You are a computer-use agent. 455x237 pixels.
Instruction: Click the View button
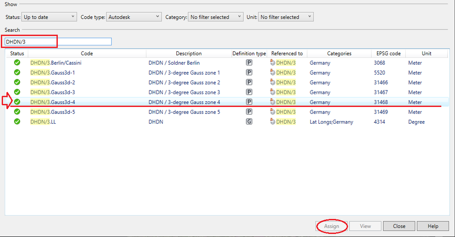click(365, 226)
